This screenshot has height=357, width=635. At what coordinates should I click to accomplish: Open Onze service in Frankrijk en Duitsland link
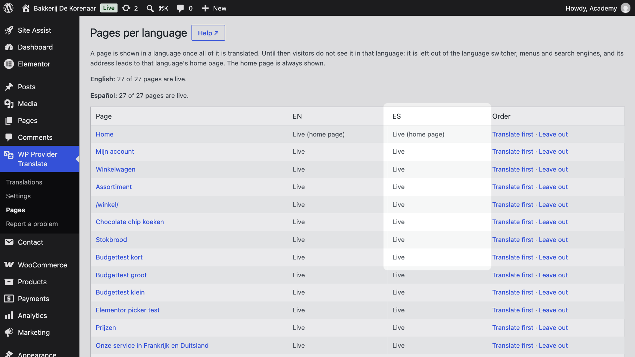pyautogui.click(x=152, y=345)
